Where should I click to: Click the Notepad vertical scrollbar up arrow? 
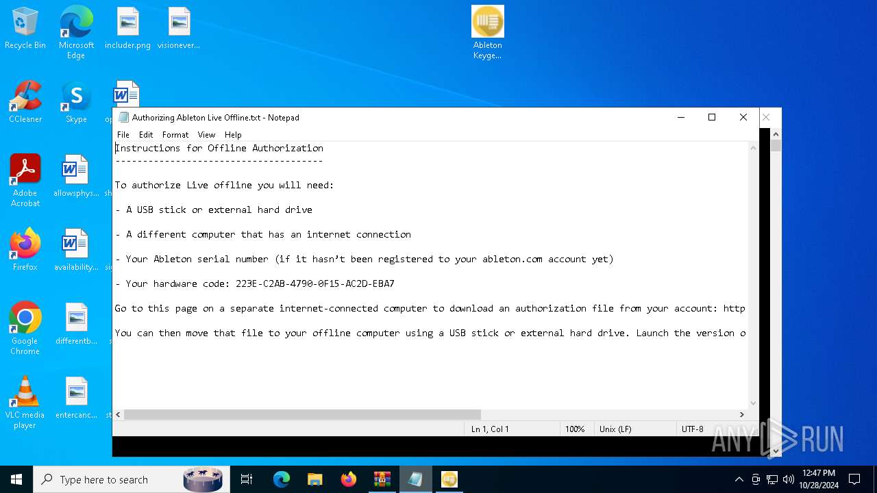(x=754, y=147)
